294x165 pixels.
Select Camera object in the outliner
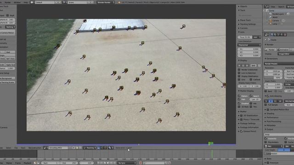(276, 21)
